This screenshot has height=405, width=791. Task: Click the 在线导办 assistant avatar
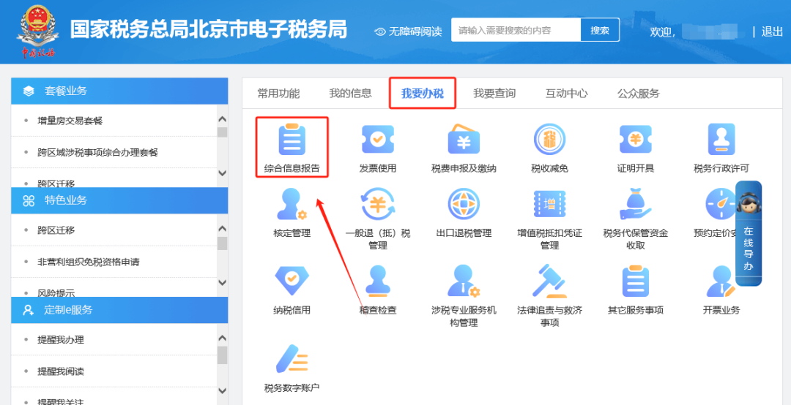tap(749, 203)
